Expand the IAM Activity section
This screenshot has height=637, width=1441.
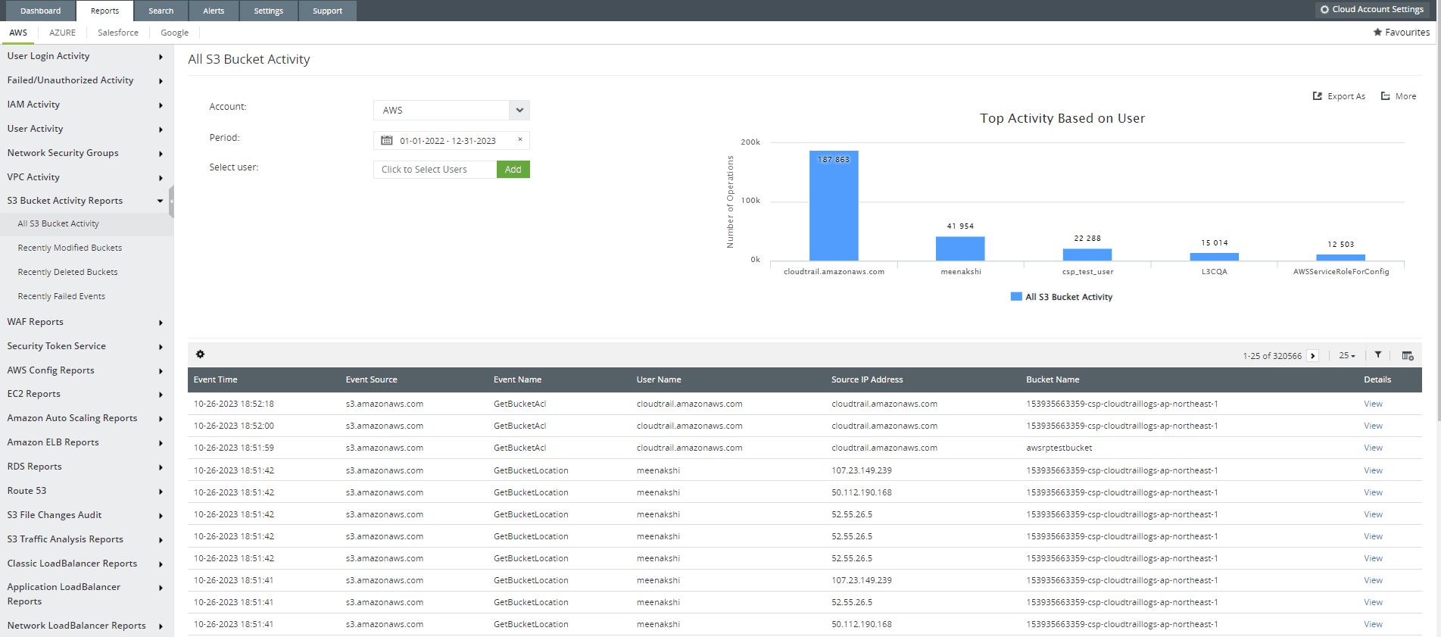(x=85, y=105)
